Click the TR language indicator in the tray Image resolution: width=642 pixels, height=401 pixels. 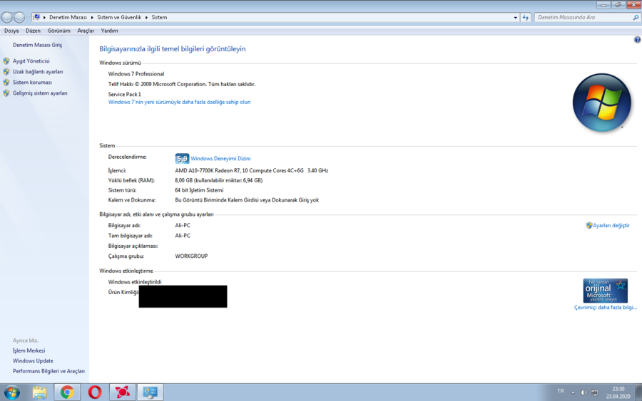tap(561, 392)
